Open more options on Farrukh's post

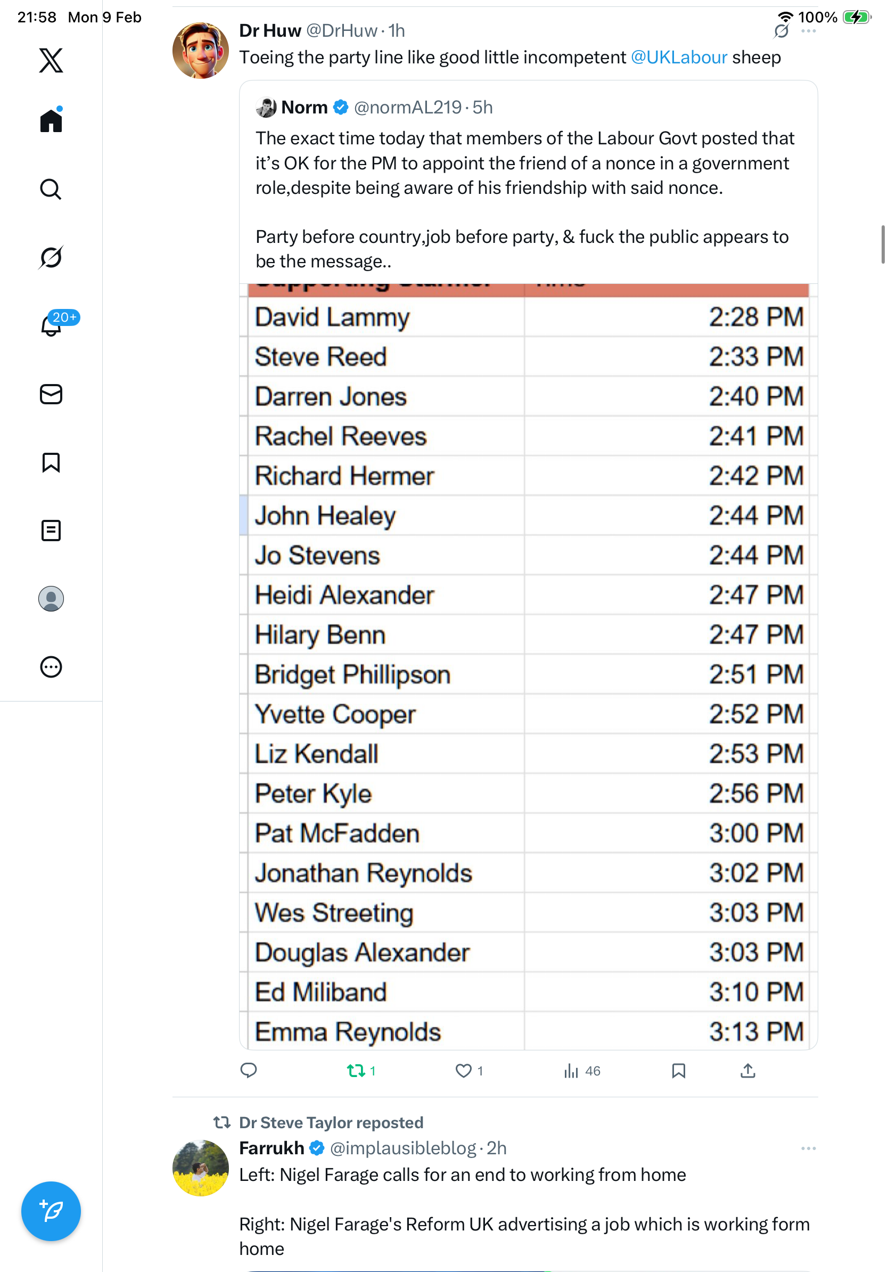coord(808,1148)
